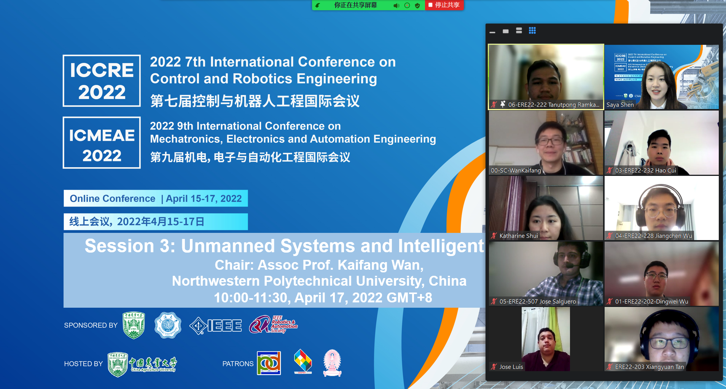Click muted mic icon for ERE22-203 Xiangyuan Tan
The image size is (726, 389).
pyautogui.click(x=610, y=367)
